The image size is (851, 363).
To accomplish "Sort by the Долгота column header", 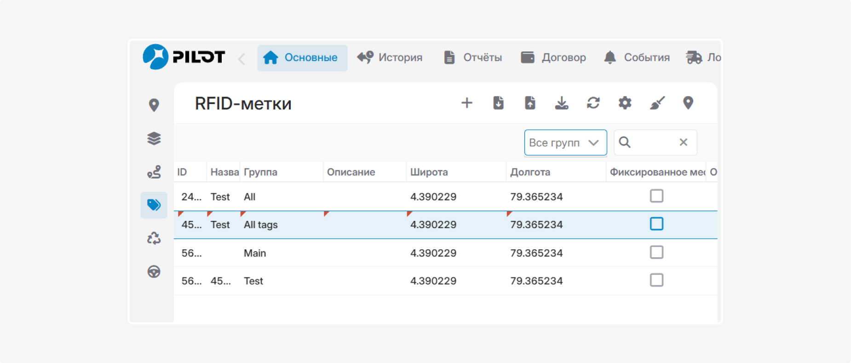I will click(556, 172).
